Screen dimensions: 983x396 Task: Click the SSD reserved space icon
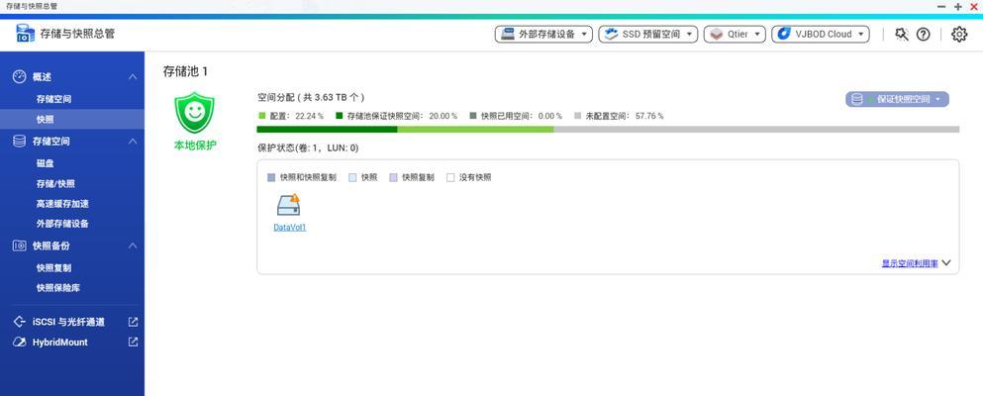pos(611,34)
